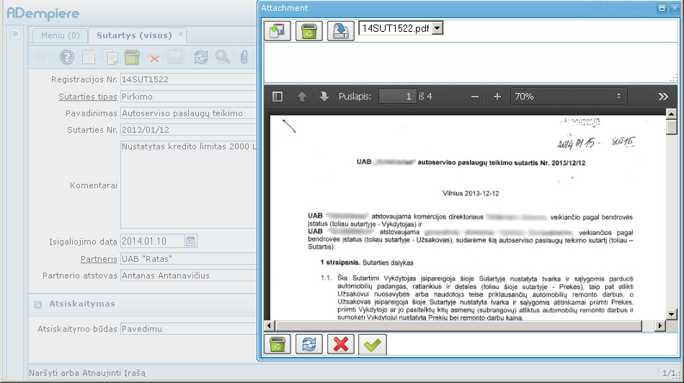The image size is (684, 383).
Task: Open the Meniu (0) tab
Action: [61, 35]
